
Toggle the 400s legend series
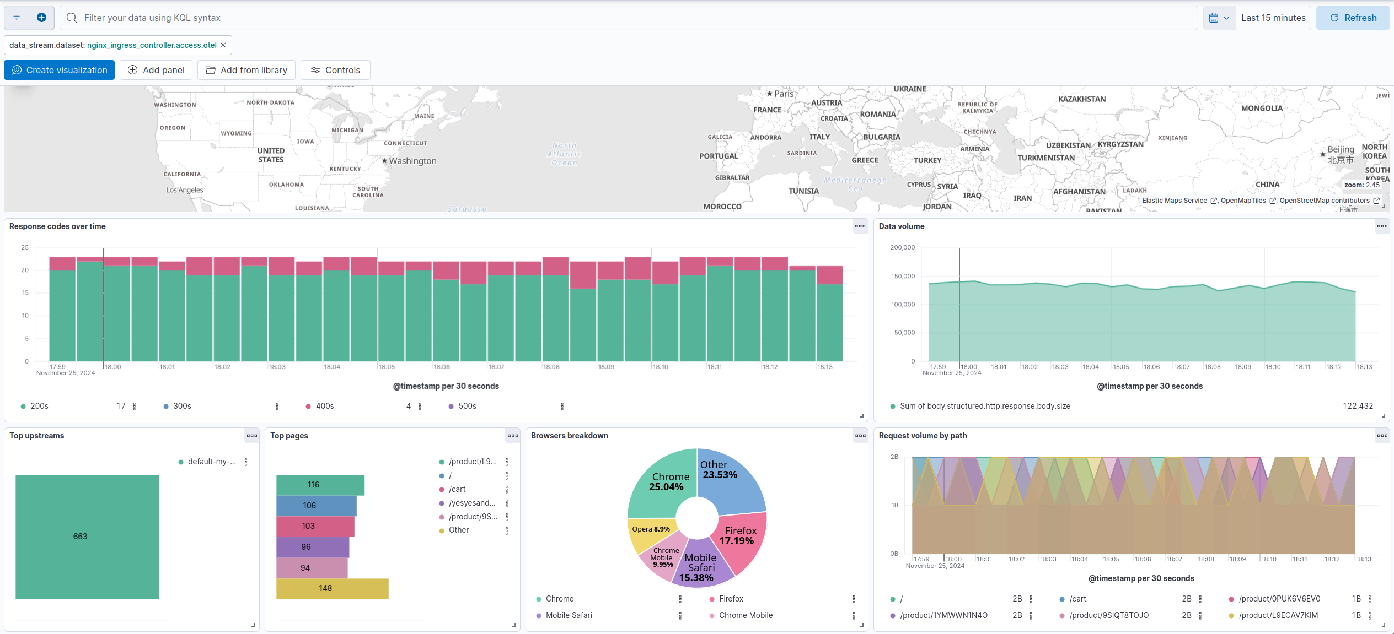pyautogui.click(x=324, y=406)
